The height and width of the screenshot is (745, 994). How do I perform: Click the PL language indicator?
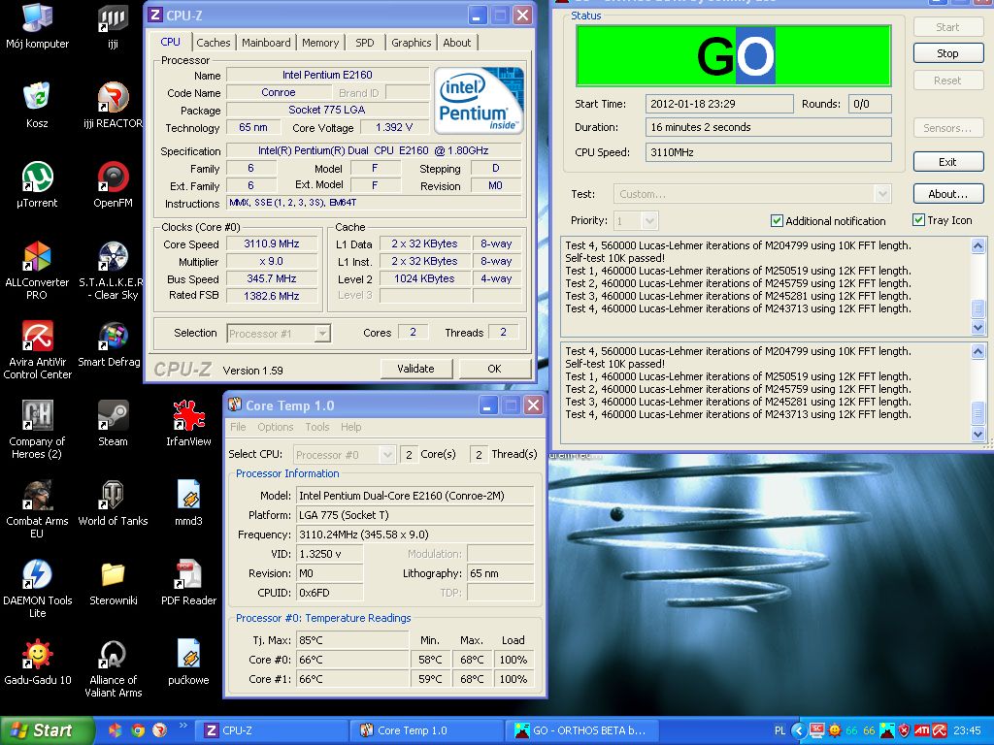point(779,730)
